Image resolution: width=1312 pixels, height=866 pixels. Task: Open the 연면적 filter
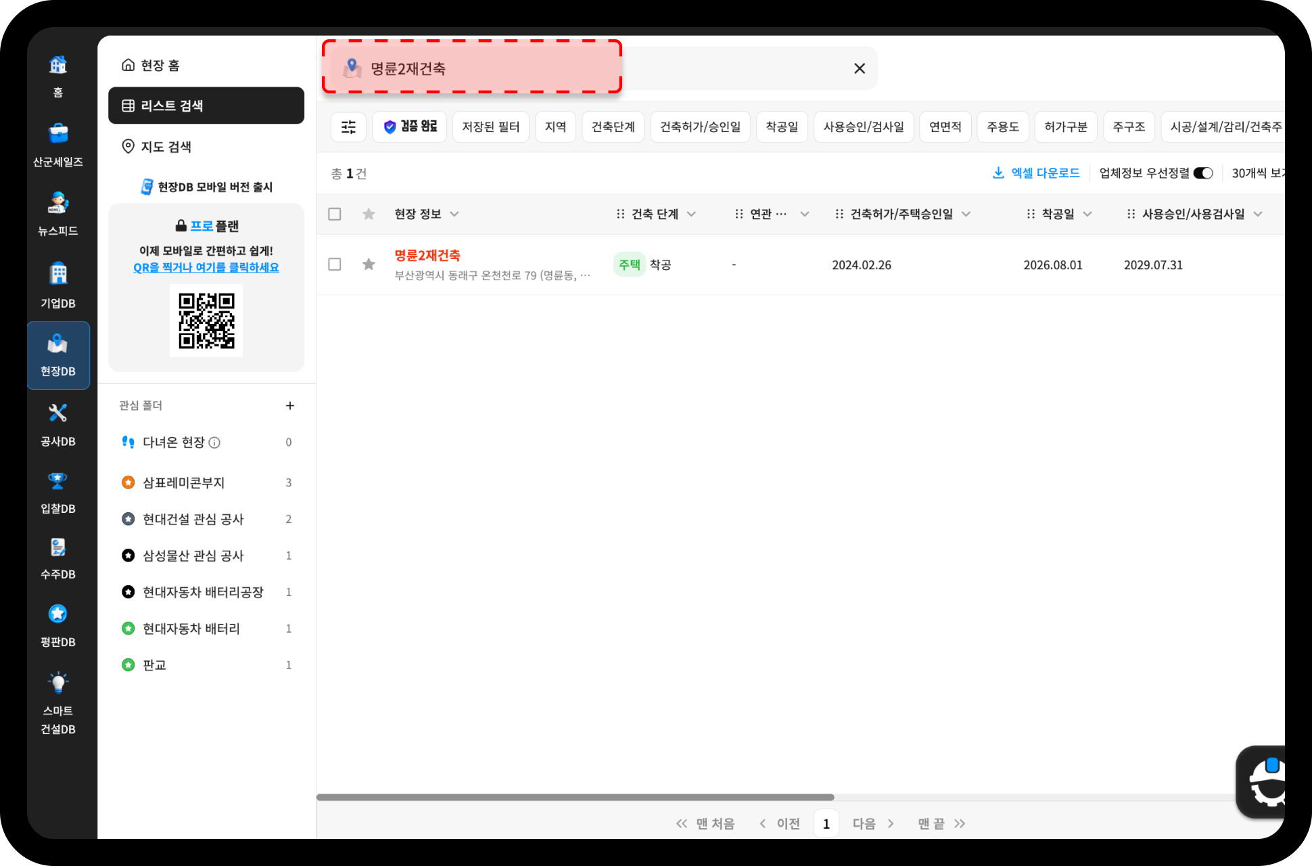(945, 127)
